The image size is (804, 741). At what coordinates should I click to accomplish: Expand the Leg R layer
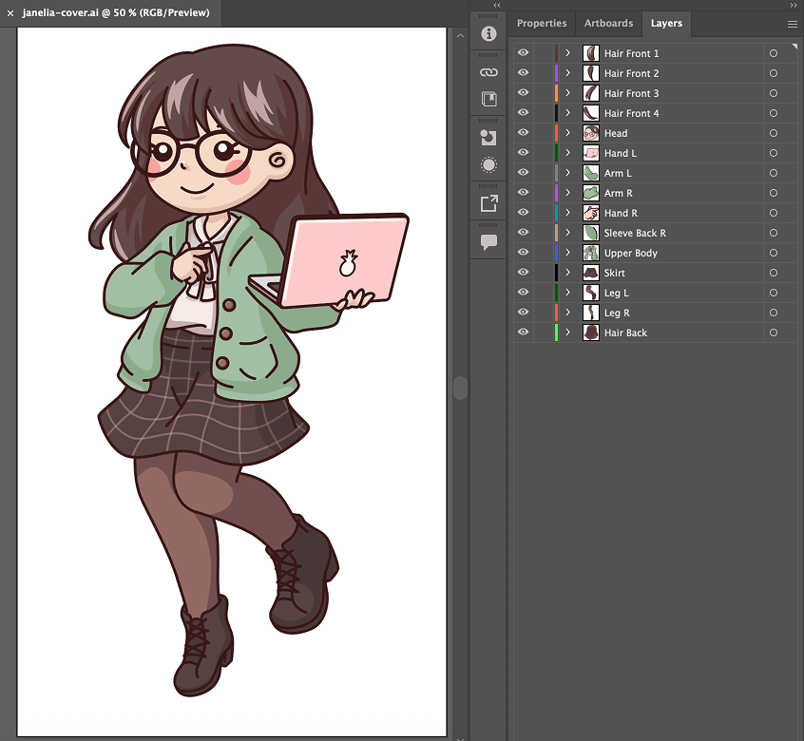(568, 313)
